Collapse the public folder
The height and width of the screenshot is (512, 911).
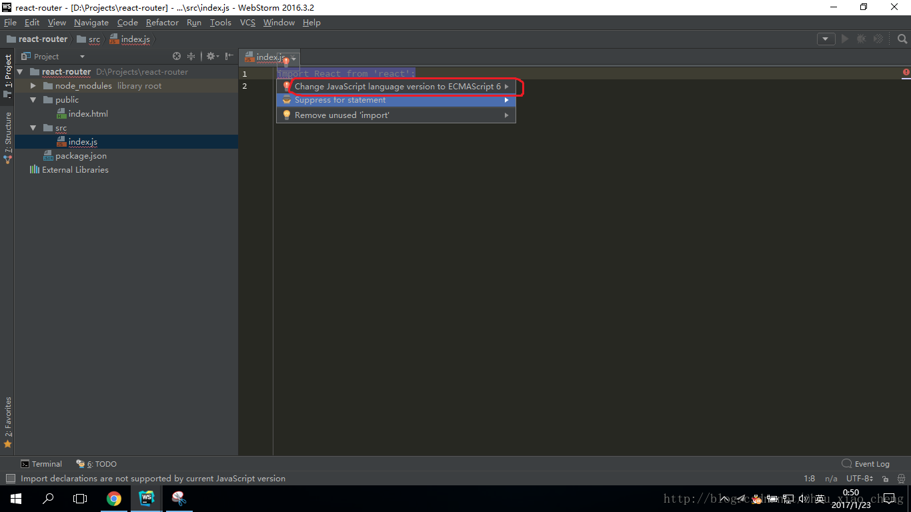point(33,100)
